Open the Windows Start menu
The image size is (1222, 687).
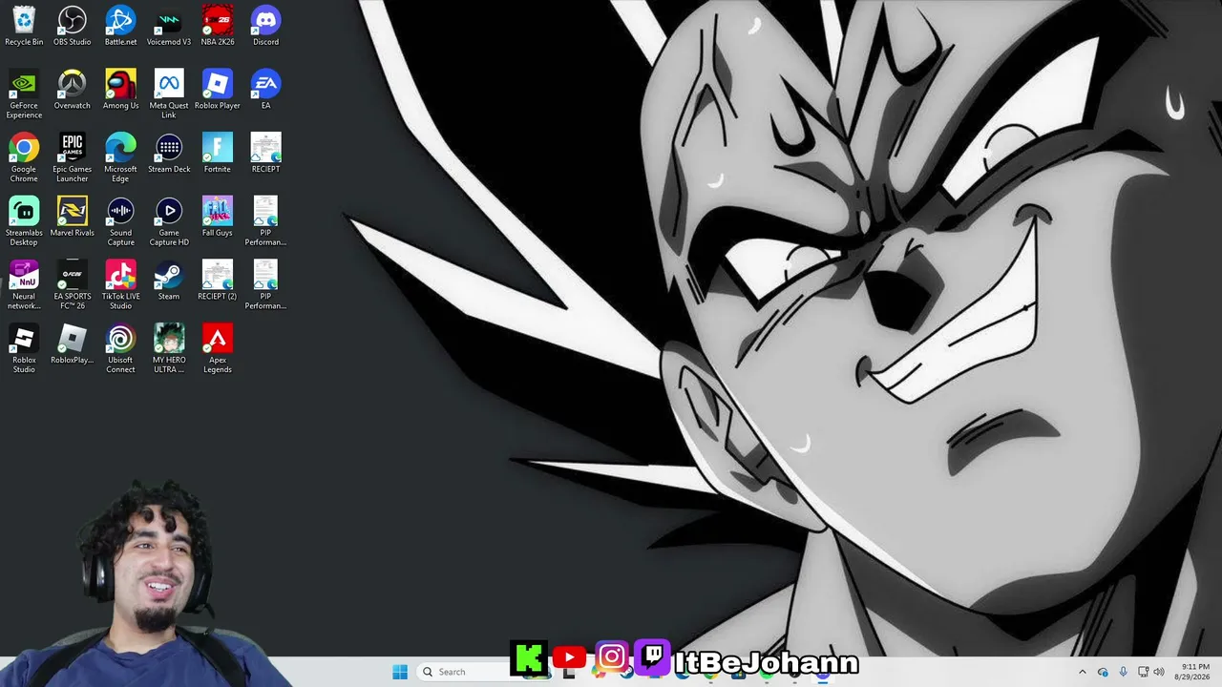(400, 672)
